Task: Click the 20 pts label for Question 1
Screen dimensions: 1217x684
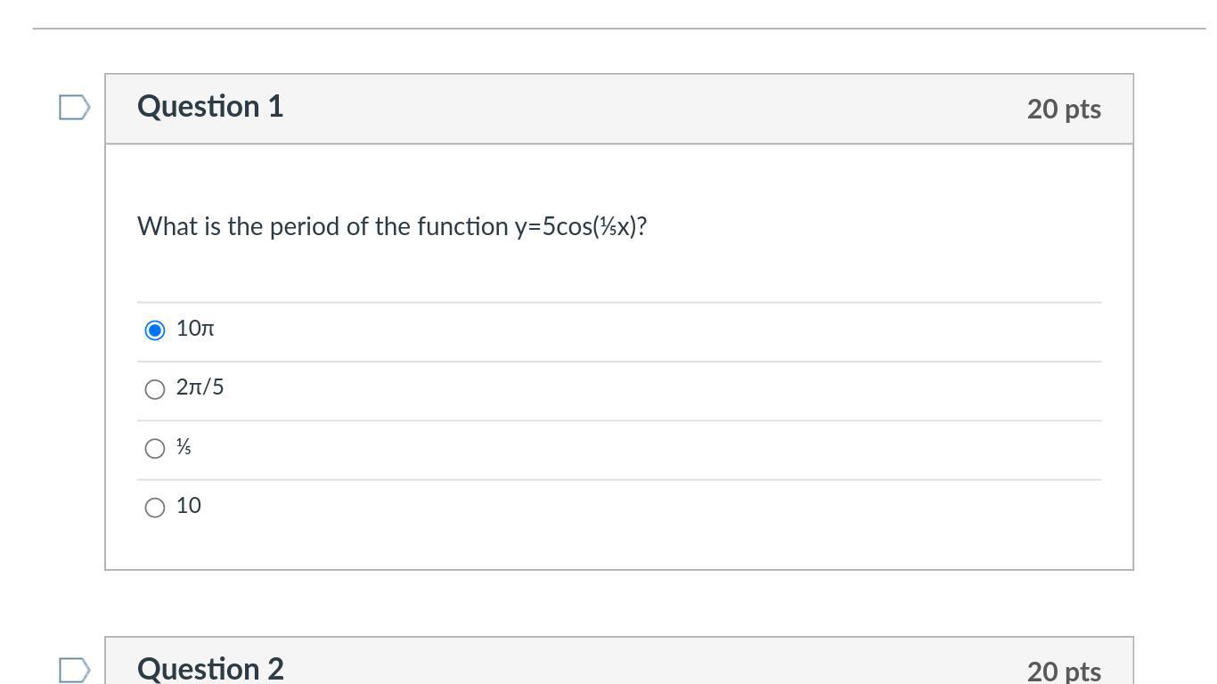Action: pos(1064,109)
